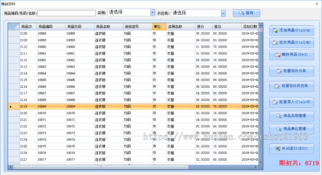322x175 pixels.
Task: Open 商品单位管理 window
Action: [291, 128]
